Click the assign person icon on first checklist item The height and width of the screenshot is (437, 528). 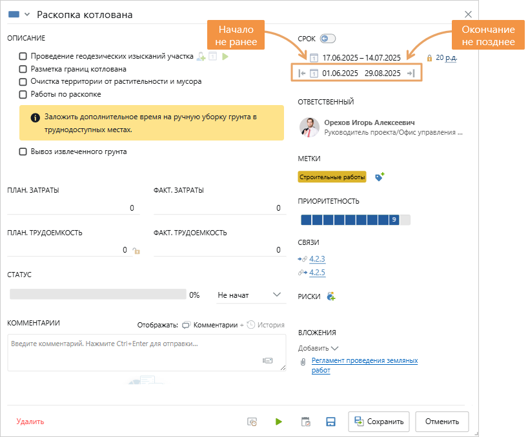201,57
